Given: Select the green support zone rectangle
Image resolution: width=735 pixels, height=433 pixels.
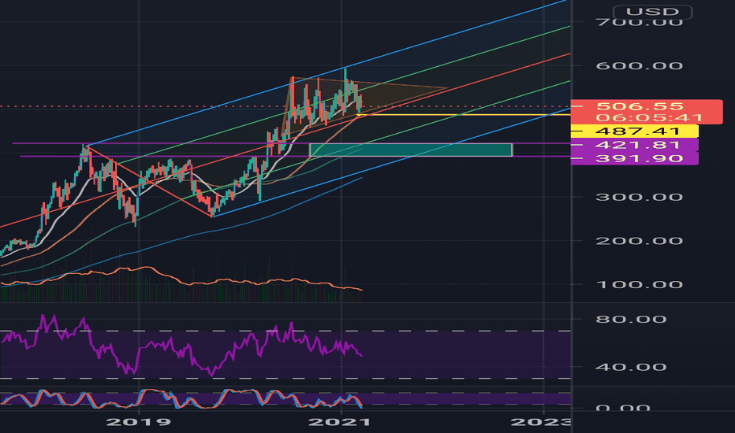Looking at the screenshot, I should point(411,150).
